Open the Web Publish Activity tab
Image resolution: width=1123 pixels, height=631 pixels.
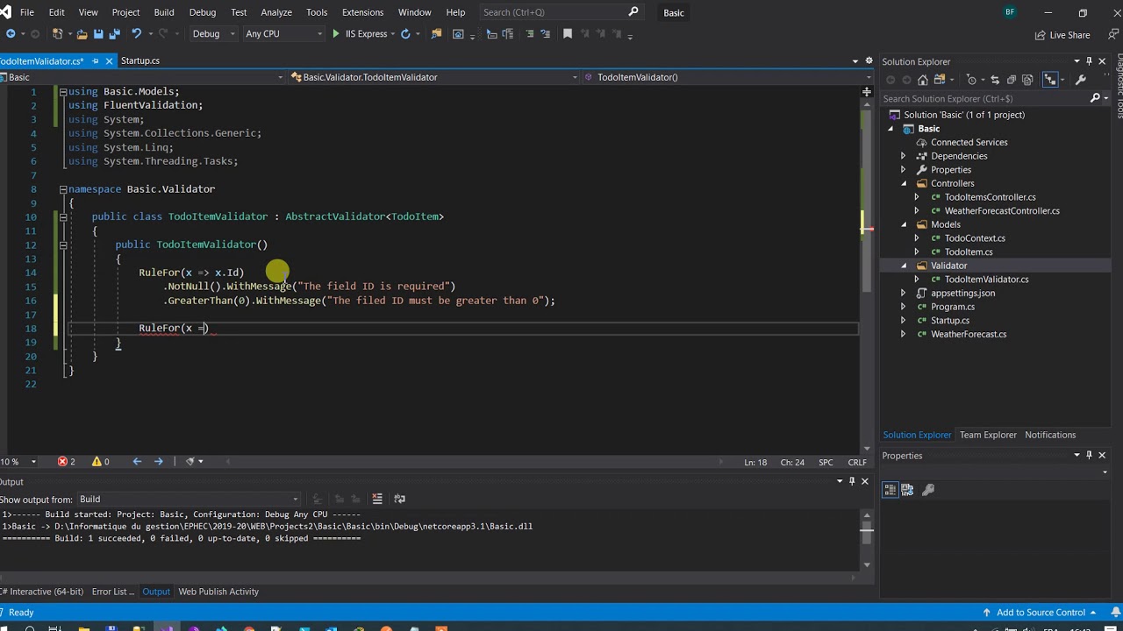218,592
